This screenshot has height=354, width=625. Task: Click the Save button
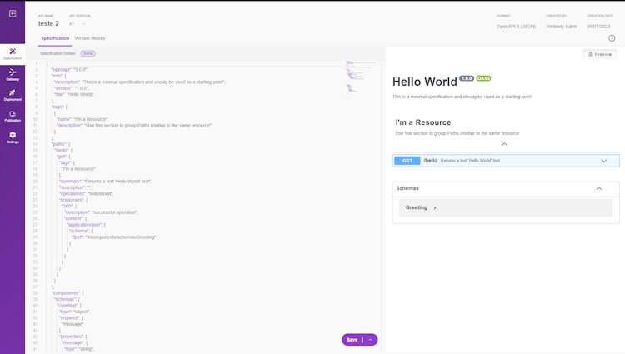click(x=352, y=340)
